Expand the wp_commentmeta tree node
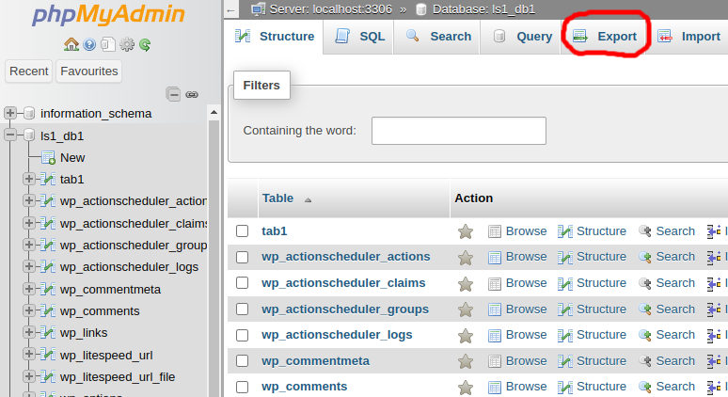This screenshot has height=397, width=728. [28, 289]
